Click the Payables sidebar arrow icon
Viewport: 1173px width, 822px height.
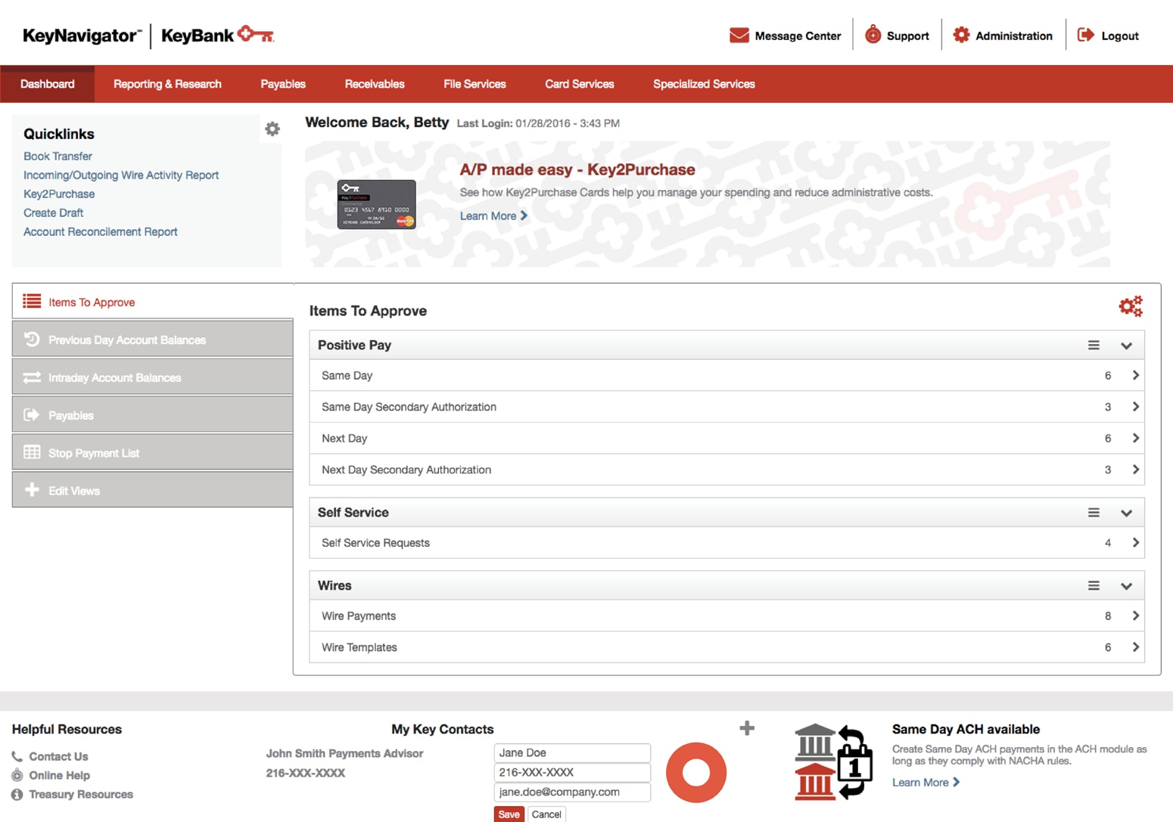[32, 415]
